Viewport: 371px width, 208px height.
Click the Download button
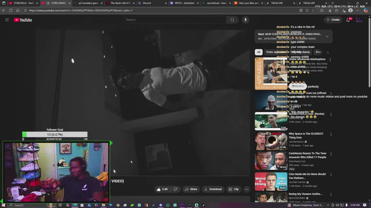(213, 189)
